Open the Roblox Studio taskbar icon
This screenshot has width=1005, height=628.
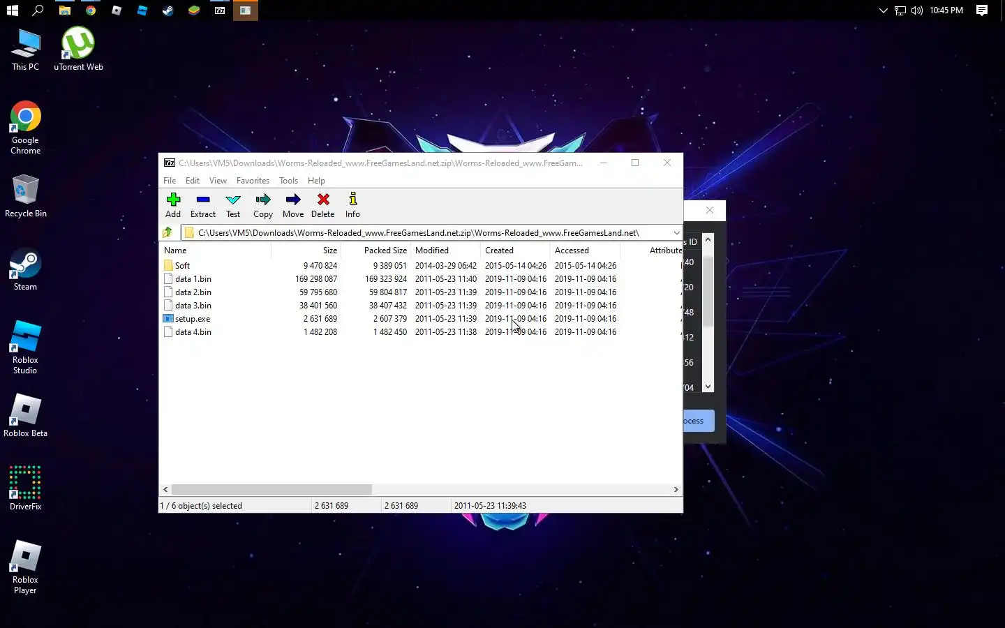(x=142, y=10)
